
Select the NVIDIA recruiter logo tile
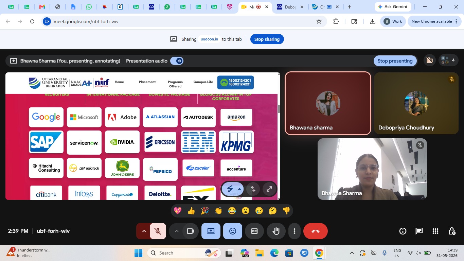(122, 142)
